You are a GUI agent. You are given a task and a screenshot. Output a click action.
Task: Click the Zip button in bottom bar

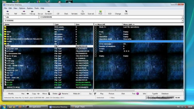click(x=91, y=94)
